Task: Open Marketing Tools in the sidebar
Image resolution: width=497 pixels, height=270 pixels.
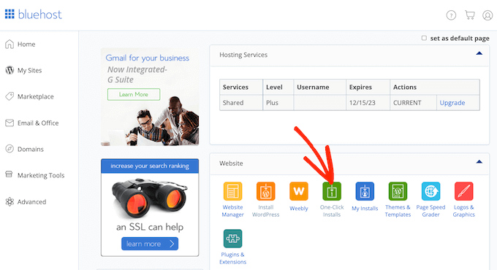Action: click(41, 175)
